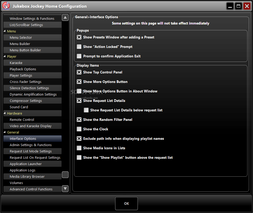253x213 pixels.
Task: Select Volumes in sidebar
Action: tap(32, 183)
